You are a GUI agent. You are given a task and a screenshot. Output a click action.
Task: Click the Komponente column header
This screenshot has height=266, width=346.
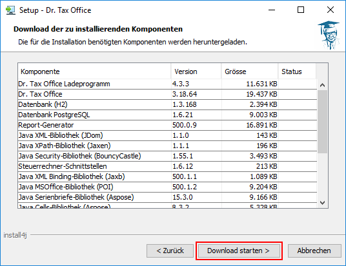point(94,71)
